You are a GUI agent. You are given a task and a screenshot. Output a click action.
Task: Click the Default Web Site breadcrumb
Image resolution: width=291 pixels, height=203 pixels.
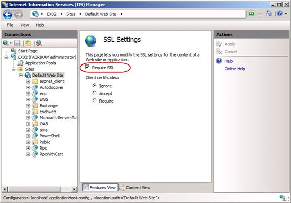click(x=101, y=14)
